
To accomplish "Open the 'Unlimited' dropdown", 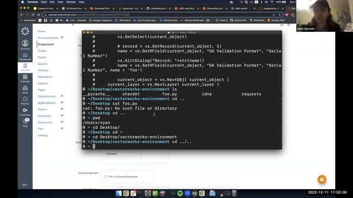I will coord(124,154).
